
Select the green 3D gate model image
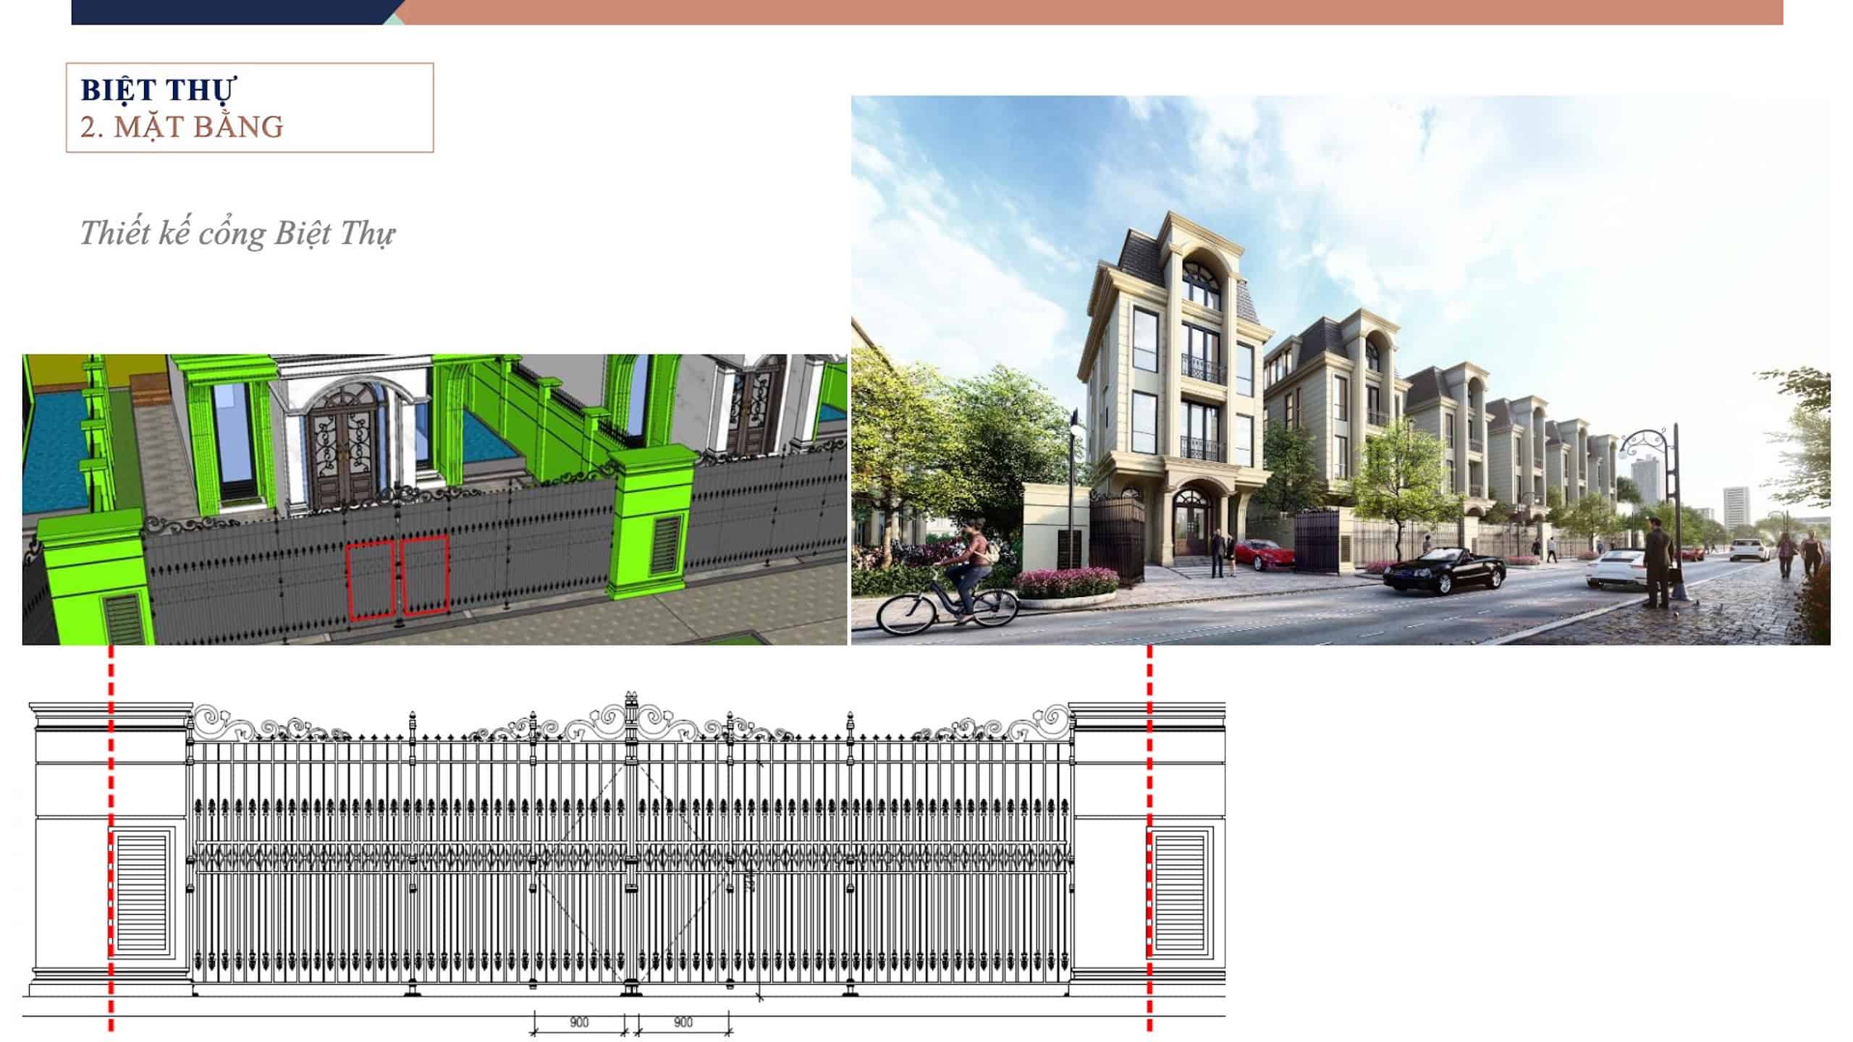434,499
